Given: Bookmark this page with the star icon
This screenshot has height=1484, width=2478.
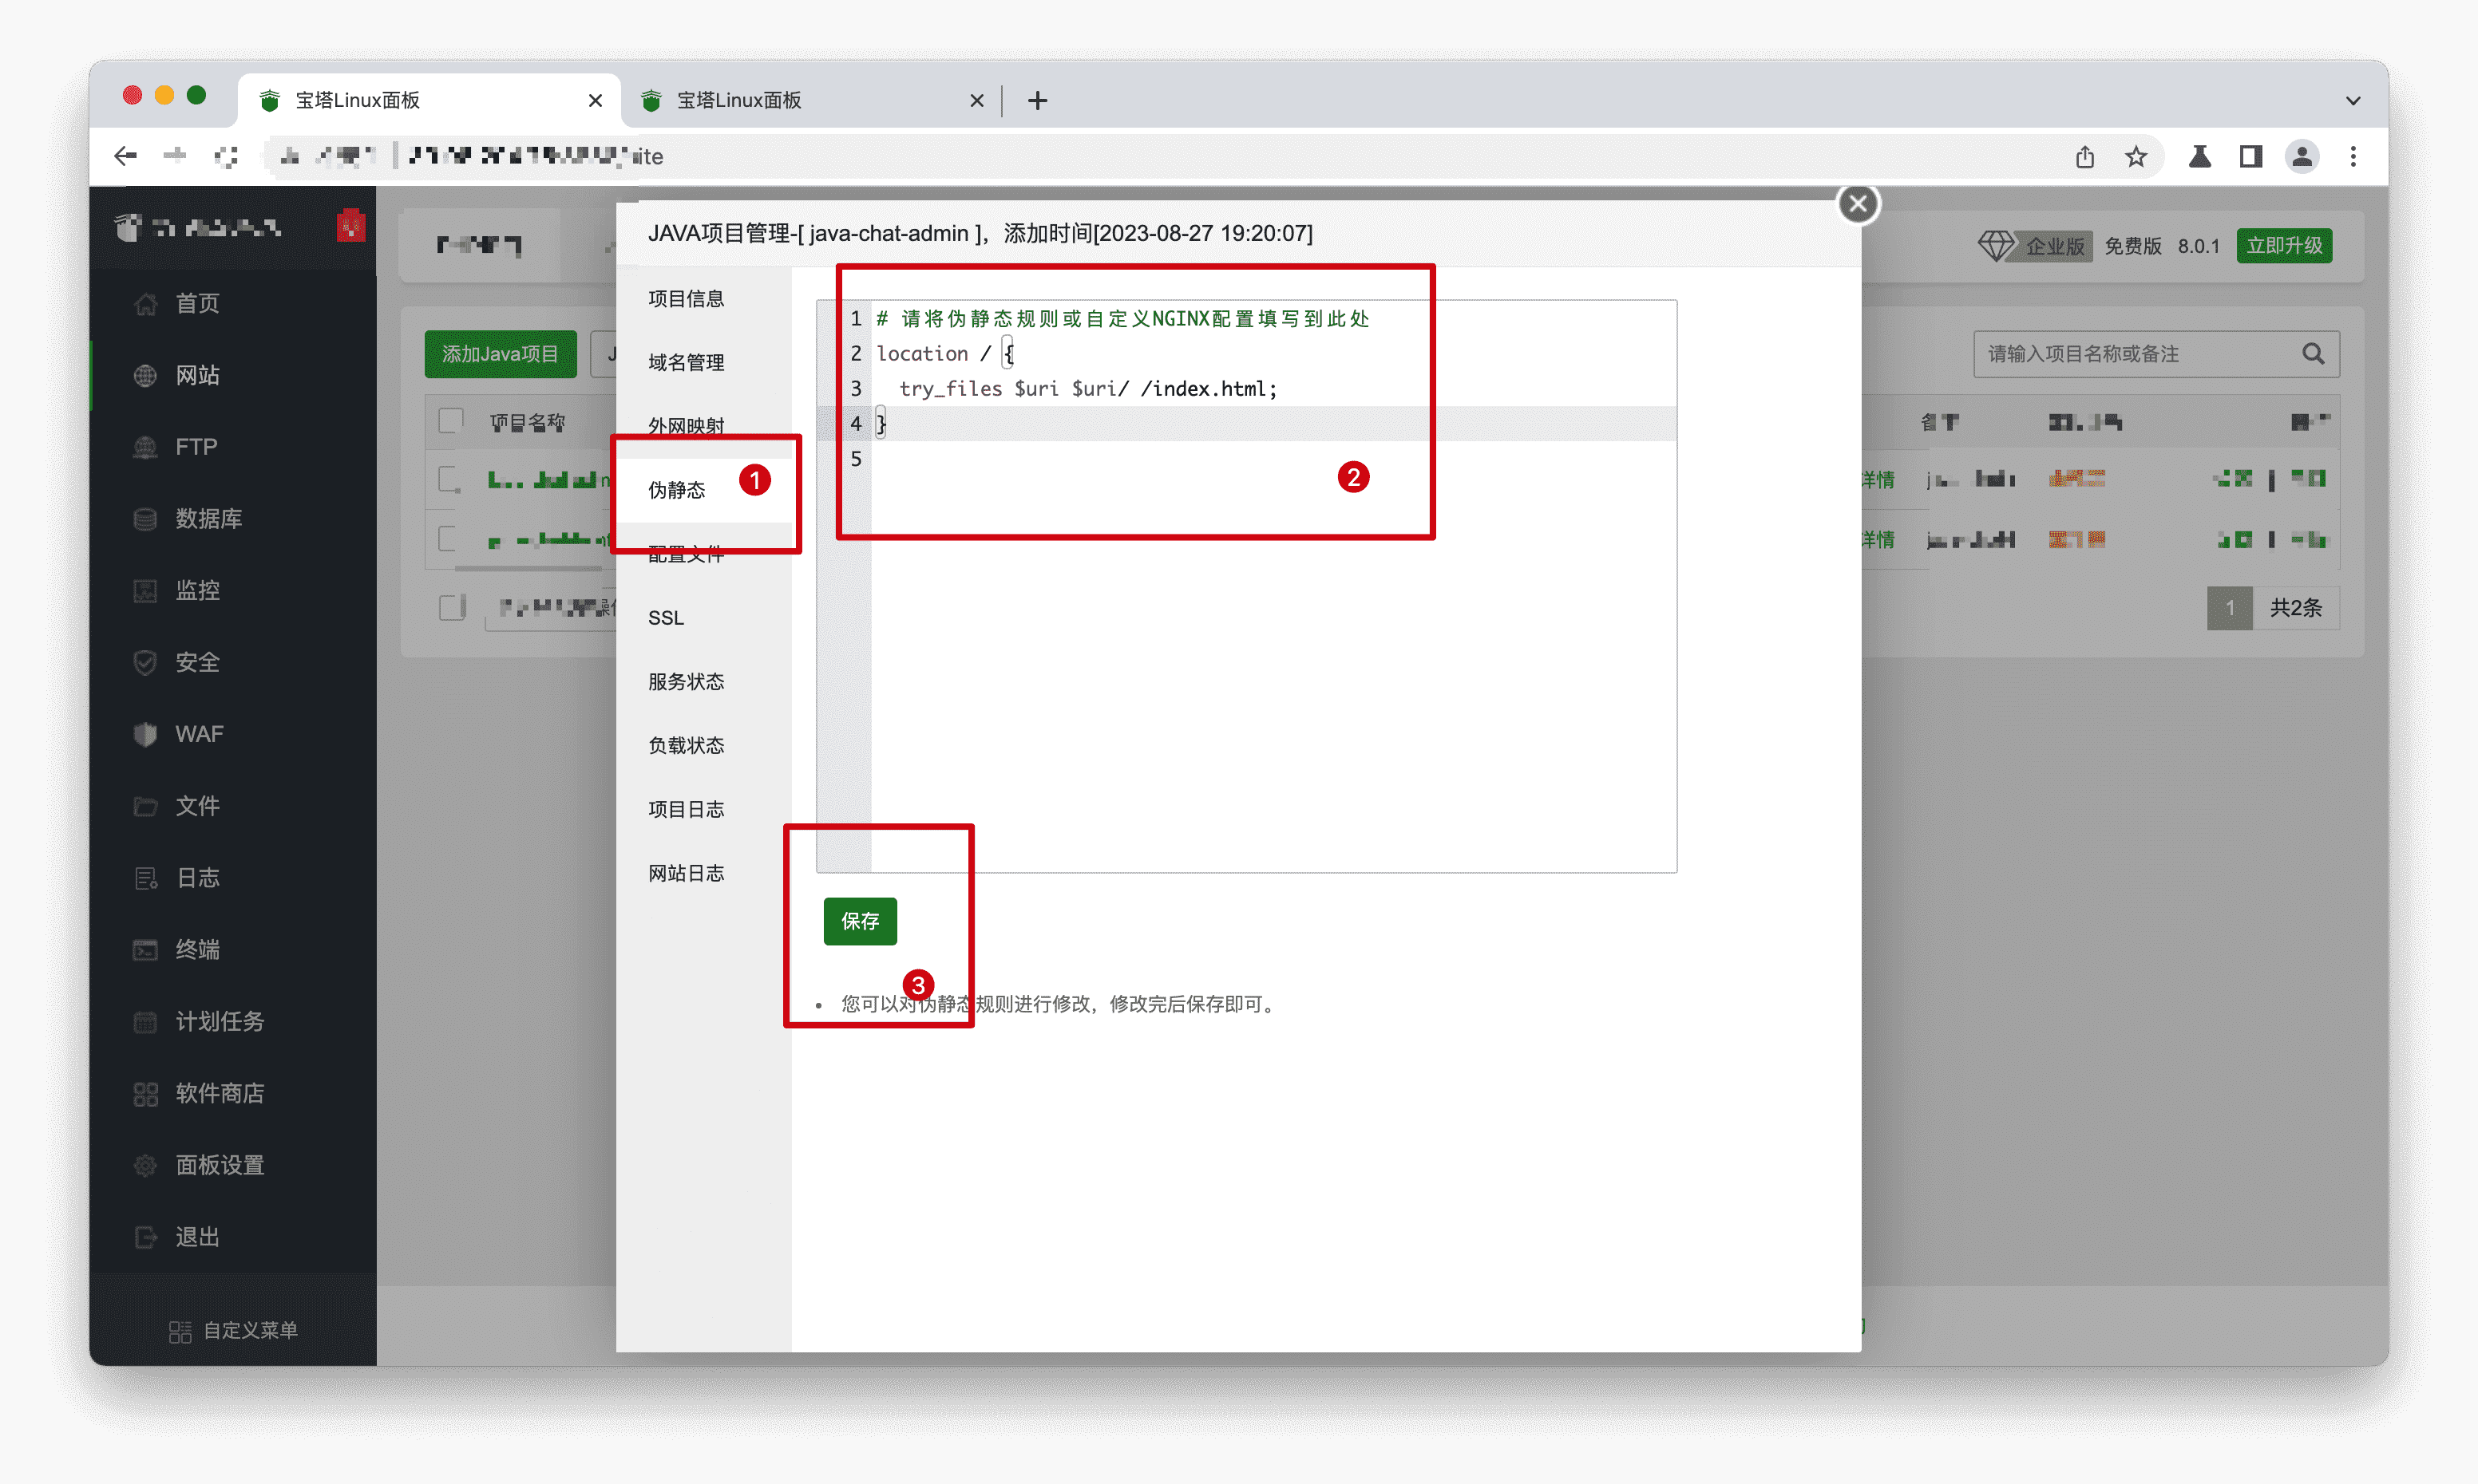Looking at the screenshot, I should click(x=2136, y=157).
